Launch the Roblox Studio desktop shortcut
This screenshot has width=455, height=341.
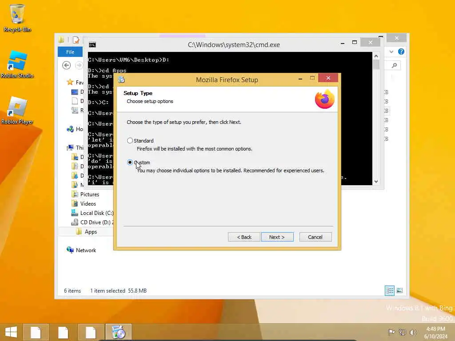[x=17, y=64]
